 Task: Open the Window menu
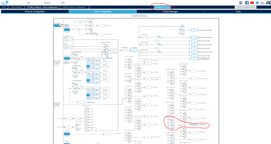point(47,3)
